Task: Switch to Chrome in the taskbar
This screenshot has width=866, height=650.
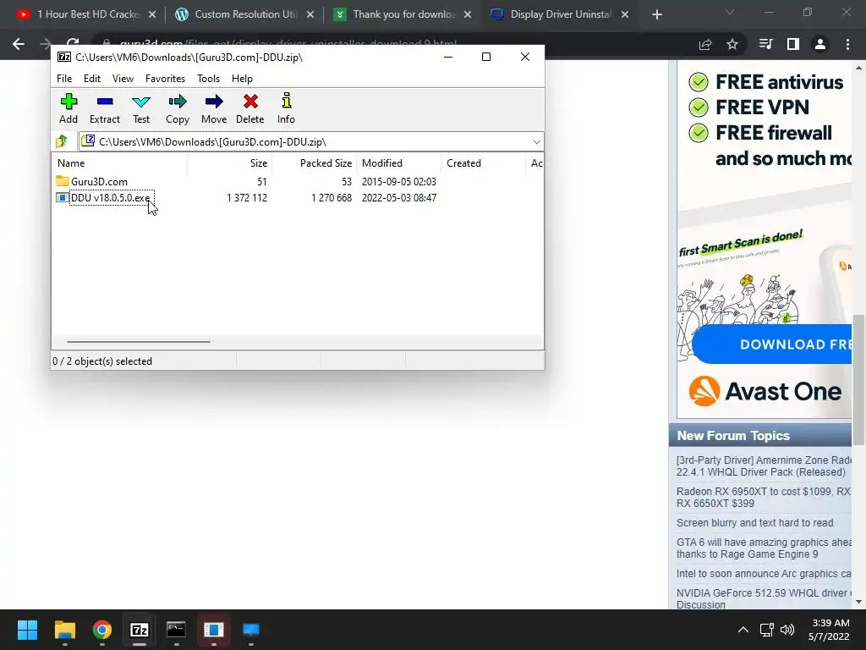Action: pyautogui.click(x=102, y=630)
